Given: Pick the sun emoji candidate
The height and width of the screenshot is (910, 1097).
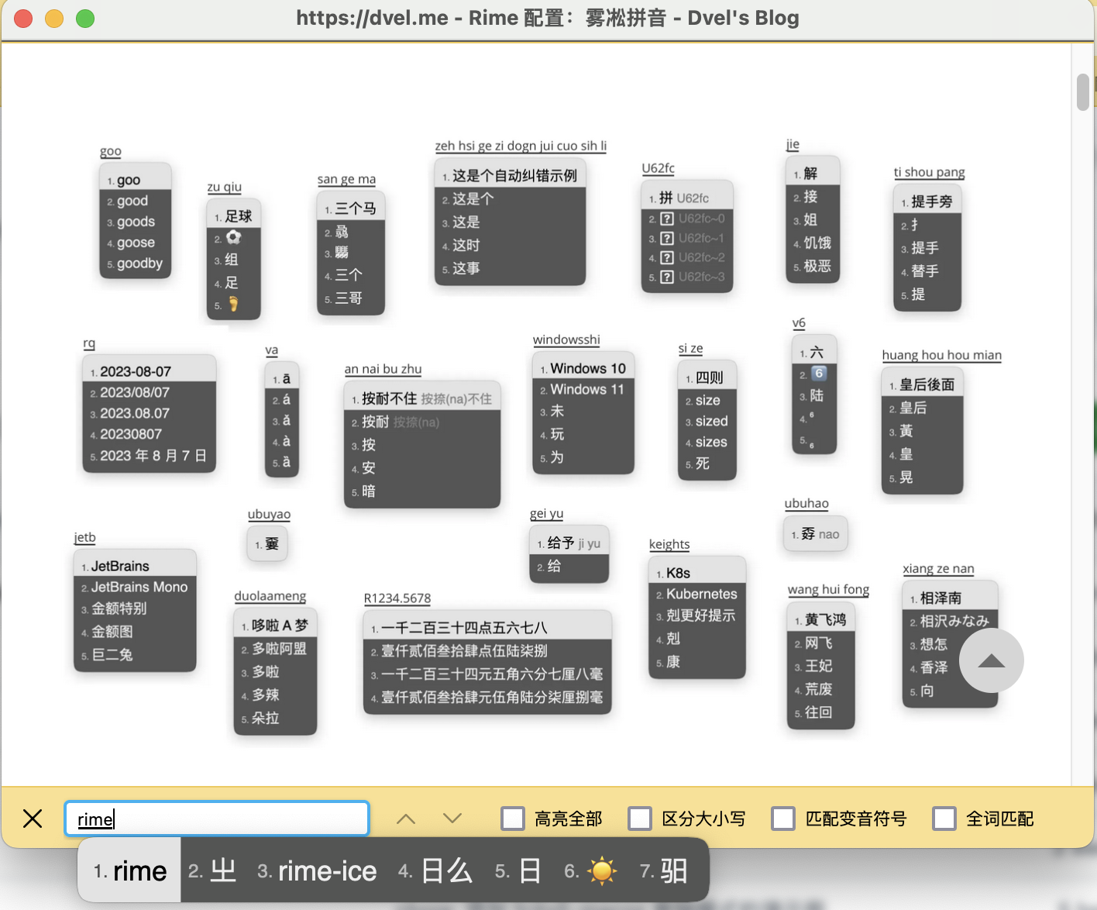Looking at the screenshot, I should click(602, 871).
